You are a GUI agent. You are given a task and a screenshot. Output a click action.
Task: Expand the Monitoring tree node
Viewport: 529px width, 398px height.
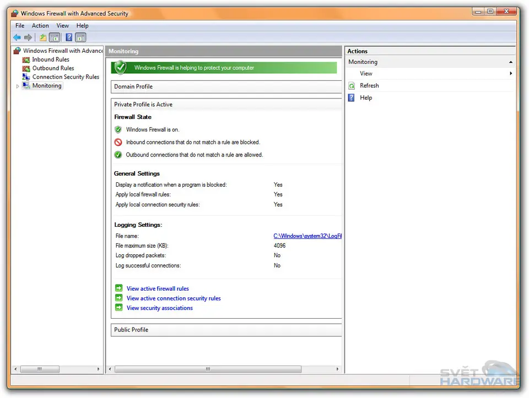tap(18, 86)
